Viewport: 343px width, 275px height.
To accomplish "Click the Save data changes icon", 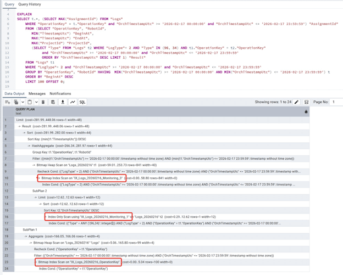I will point(53,102).
